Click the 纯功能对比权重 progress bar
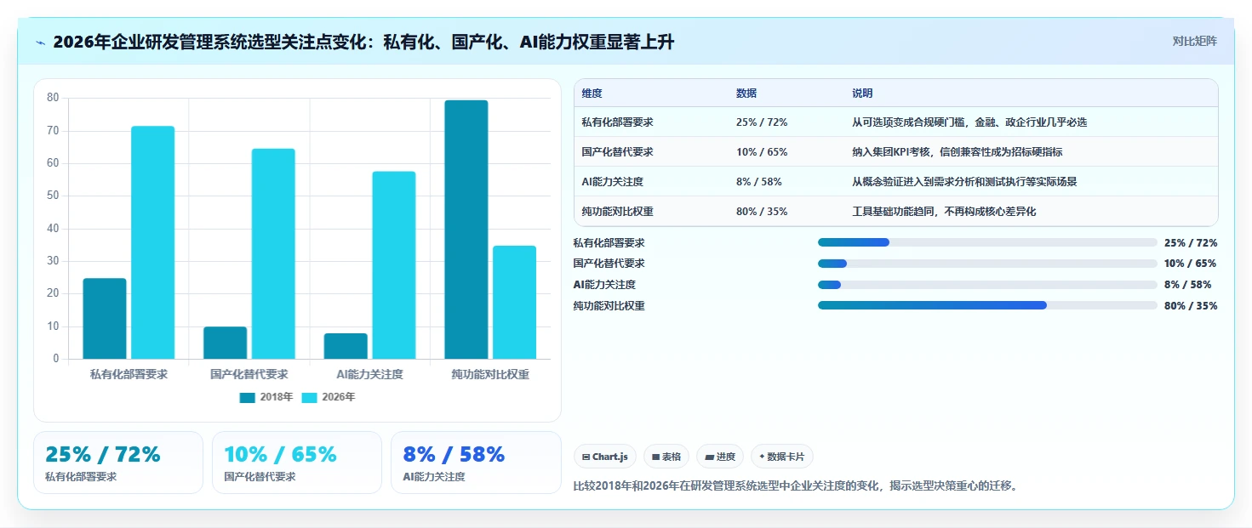 [987, 305]
